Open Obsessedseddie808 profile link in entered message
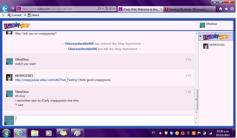The image size is (237, 138). click(79, 44)
